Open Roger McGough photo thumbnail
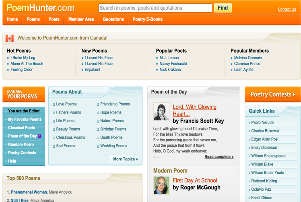Viewport: 301px width, 202px height. (162, 185)
